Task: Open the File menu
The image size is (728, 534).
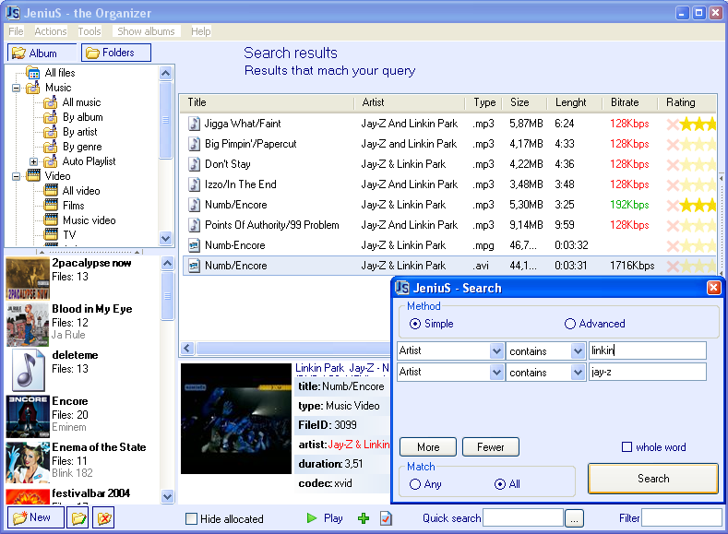Action: [x=16, y=31]
